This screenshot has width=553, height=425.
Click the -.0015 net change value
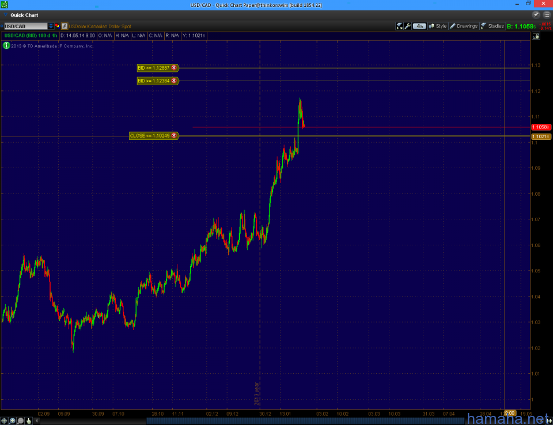coord(545,24)
